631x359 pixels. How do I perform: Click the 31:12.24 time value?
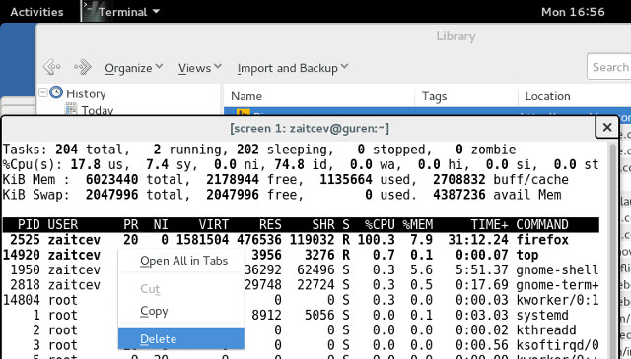click(478, 240)
